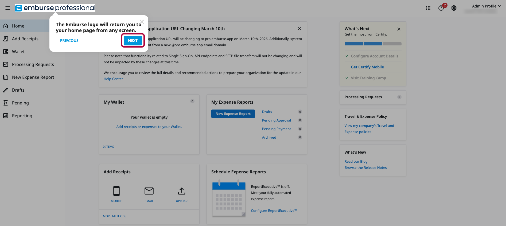Click the Visit Training Camp checkmark icon
The width and height of the screenshot is (506, 226).
point(347,78)
